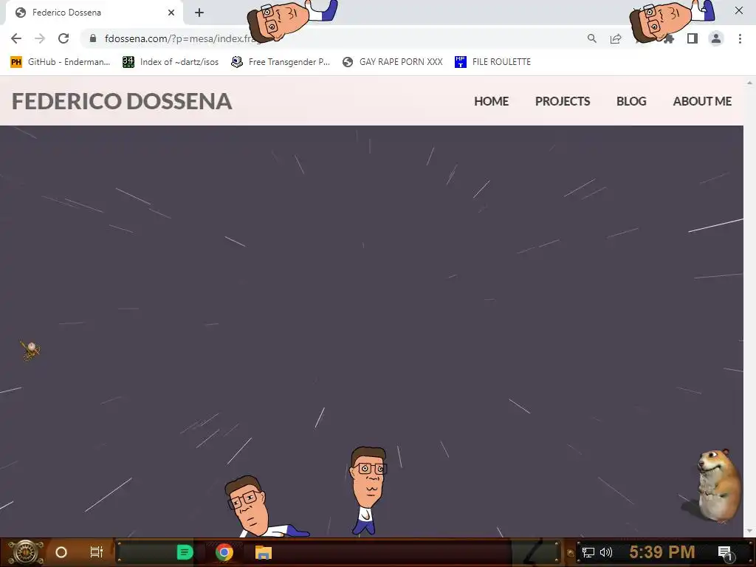Open the FILE ROULETTE bookmark
The height and width of the screenshot is (567, 756).
492,62
